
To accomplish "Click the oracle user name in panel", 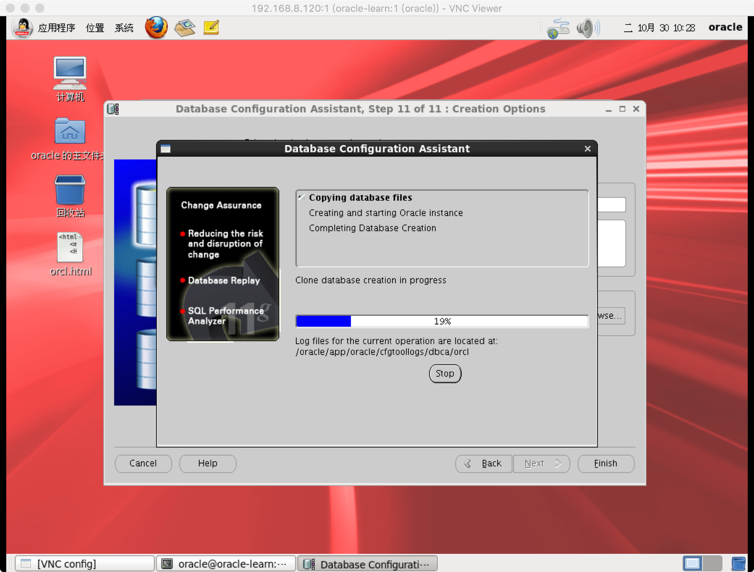I will click(x=725, y=27).
